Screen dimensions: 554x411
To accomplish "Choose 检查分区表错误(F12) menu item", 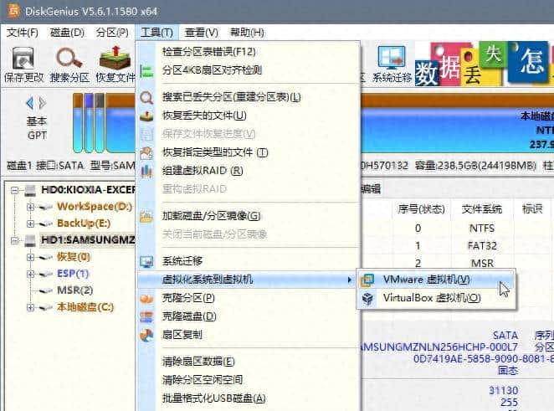I will point(248,52).
